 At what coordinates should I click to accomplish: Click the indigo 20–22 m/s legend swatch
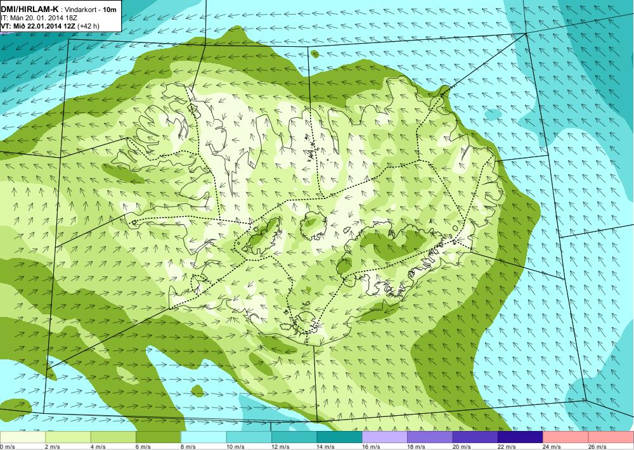pyautogui.click(x=475, y=437)
